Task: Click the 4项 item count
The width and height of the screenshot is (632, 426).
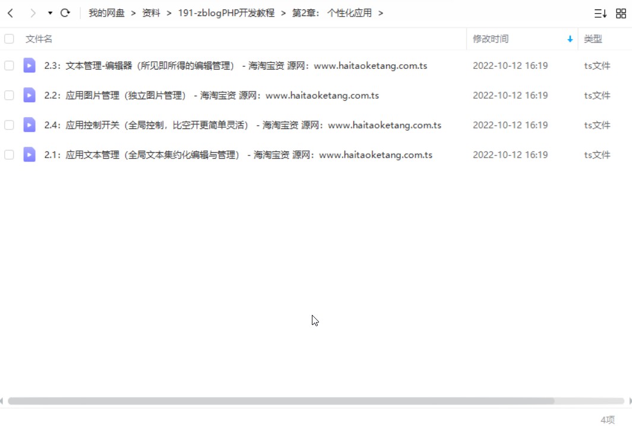Action: [x=608, y=420]
